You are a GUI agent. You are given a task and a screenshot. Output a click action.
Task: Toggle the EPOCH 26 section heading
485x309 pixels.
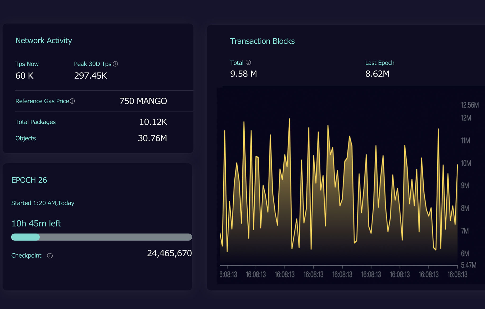pyautogui.click(x=29, y=180)
